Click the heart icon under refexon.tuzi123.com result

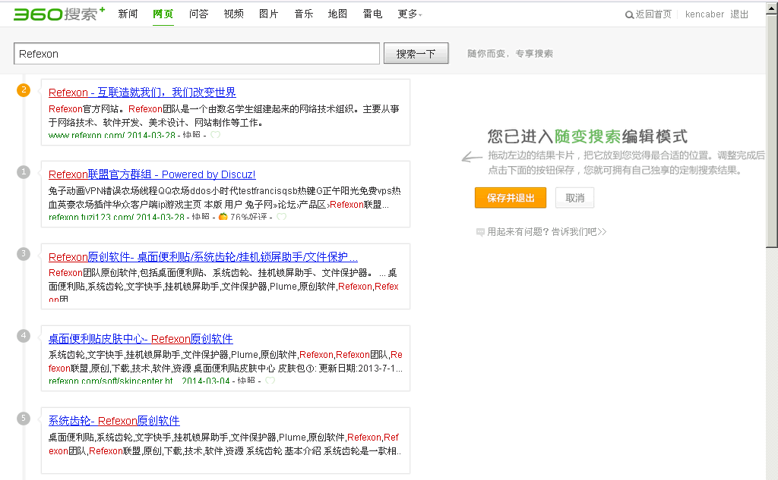[281, 216]
